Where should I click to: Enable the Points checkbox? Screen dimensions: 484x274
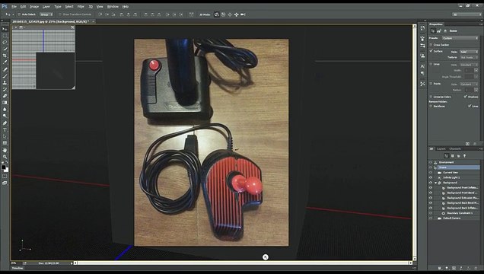pyautogui.click(x=431, y=84)
